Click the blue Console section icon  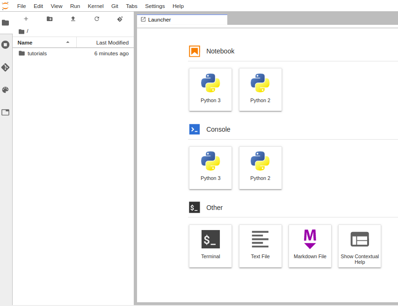tap(195, 129)
